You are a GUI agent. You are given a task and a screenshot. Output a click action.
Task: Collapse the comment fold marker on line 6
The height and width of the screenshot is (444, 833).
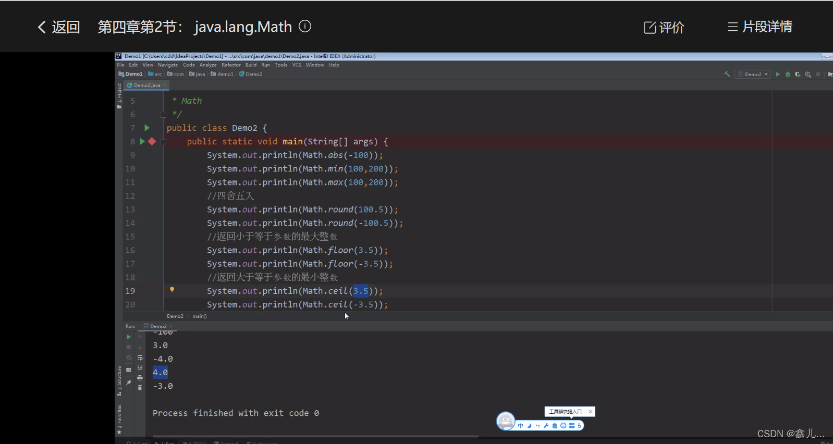click(x=163, y=114)
